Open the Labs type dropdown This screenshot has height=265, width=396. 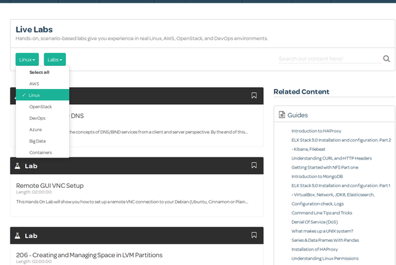click(55, 59)
